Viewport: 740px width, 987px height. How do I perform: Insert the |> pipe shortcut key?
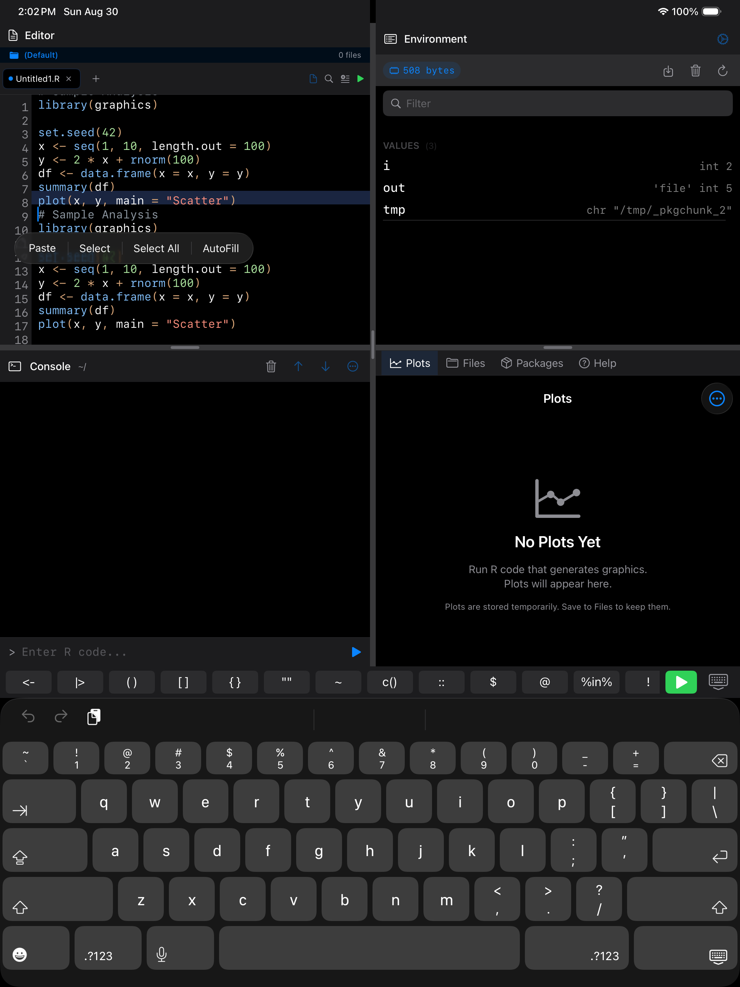80,682
